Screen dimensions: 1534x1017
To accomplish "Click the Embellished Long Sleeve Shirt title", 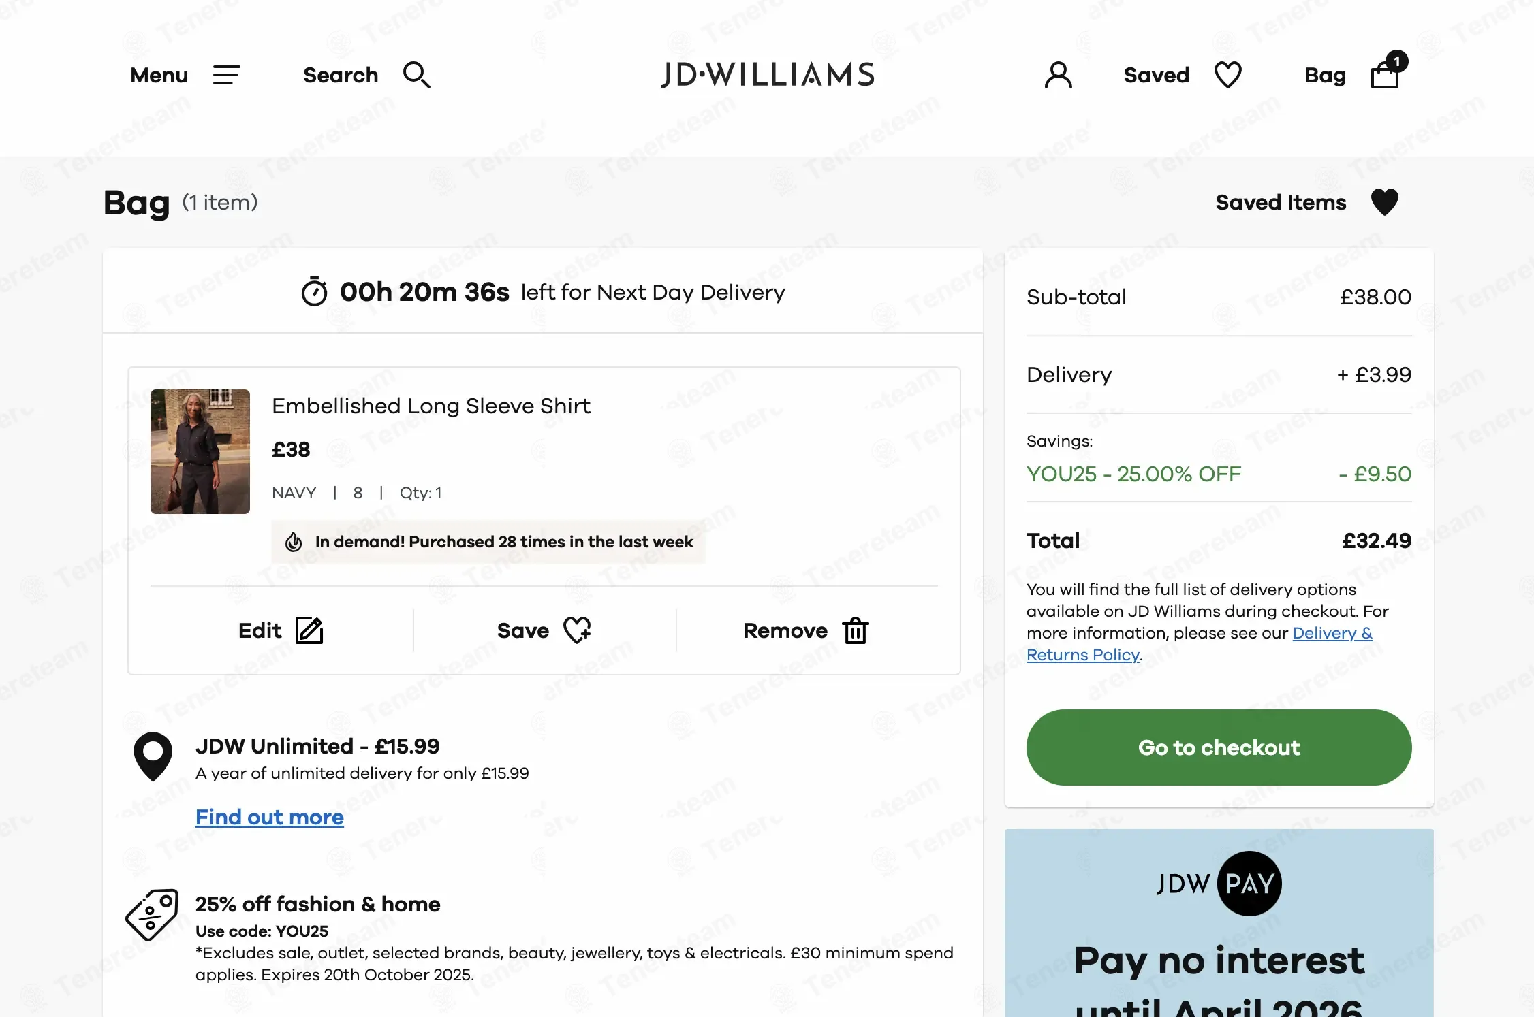I will coord(431,406).
